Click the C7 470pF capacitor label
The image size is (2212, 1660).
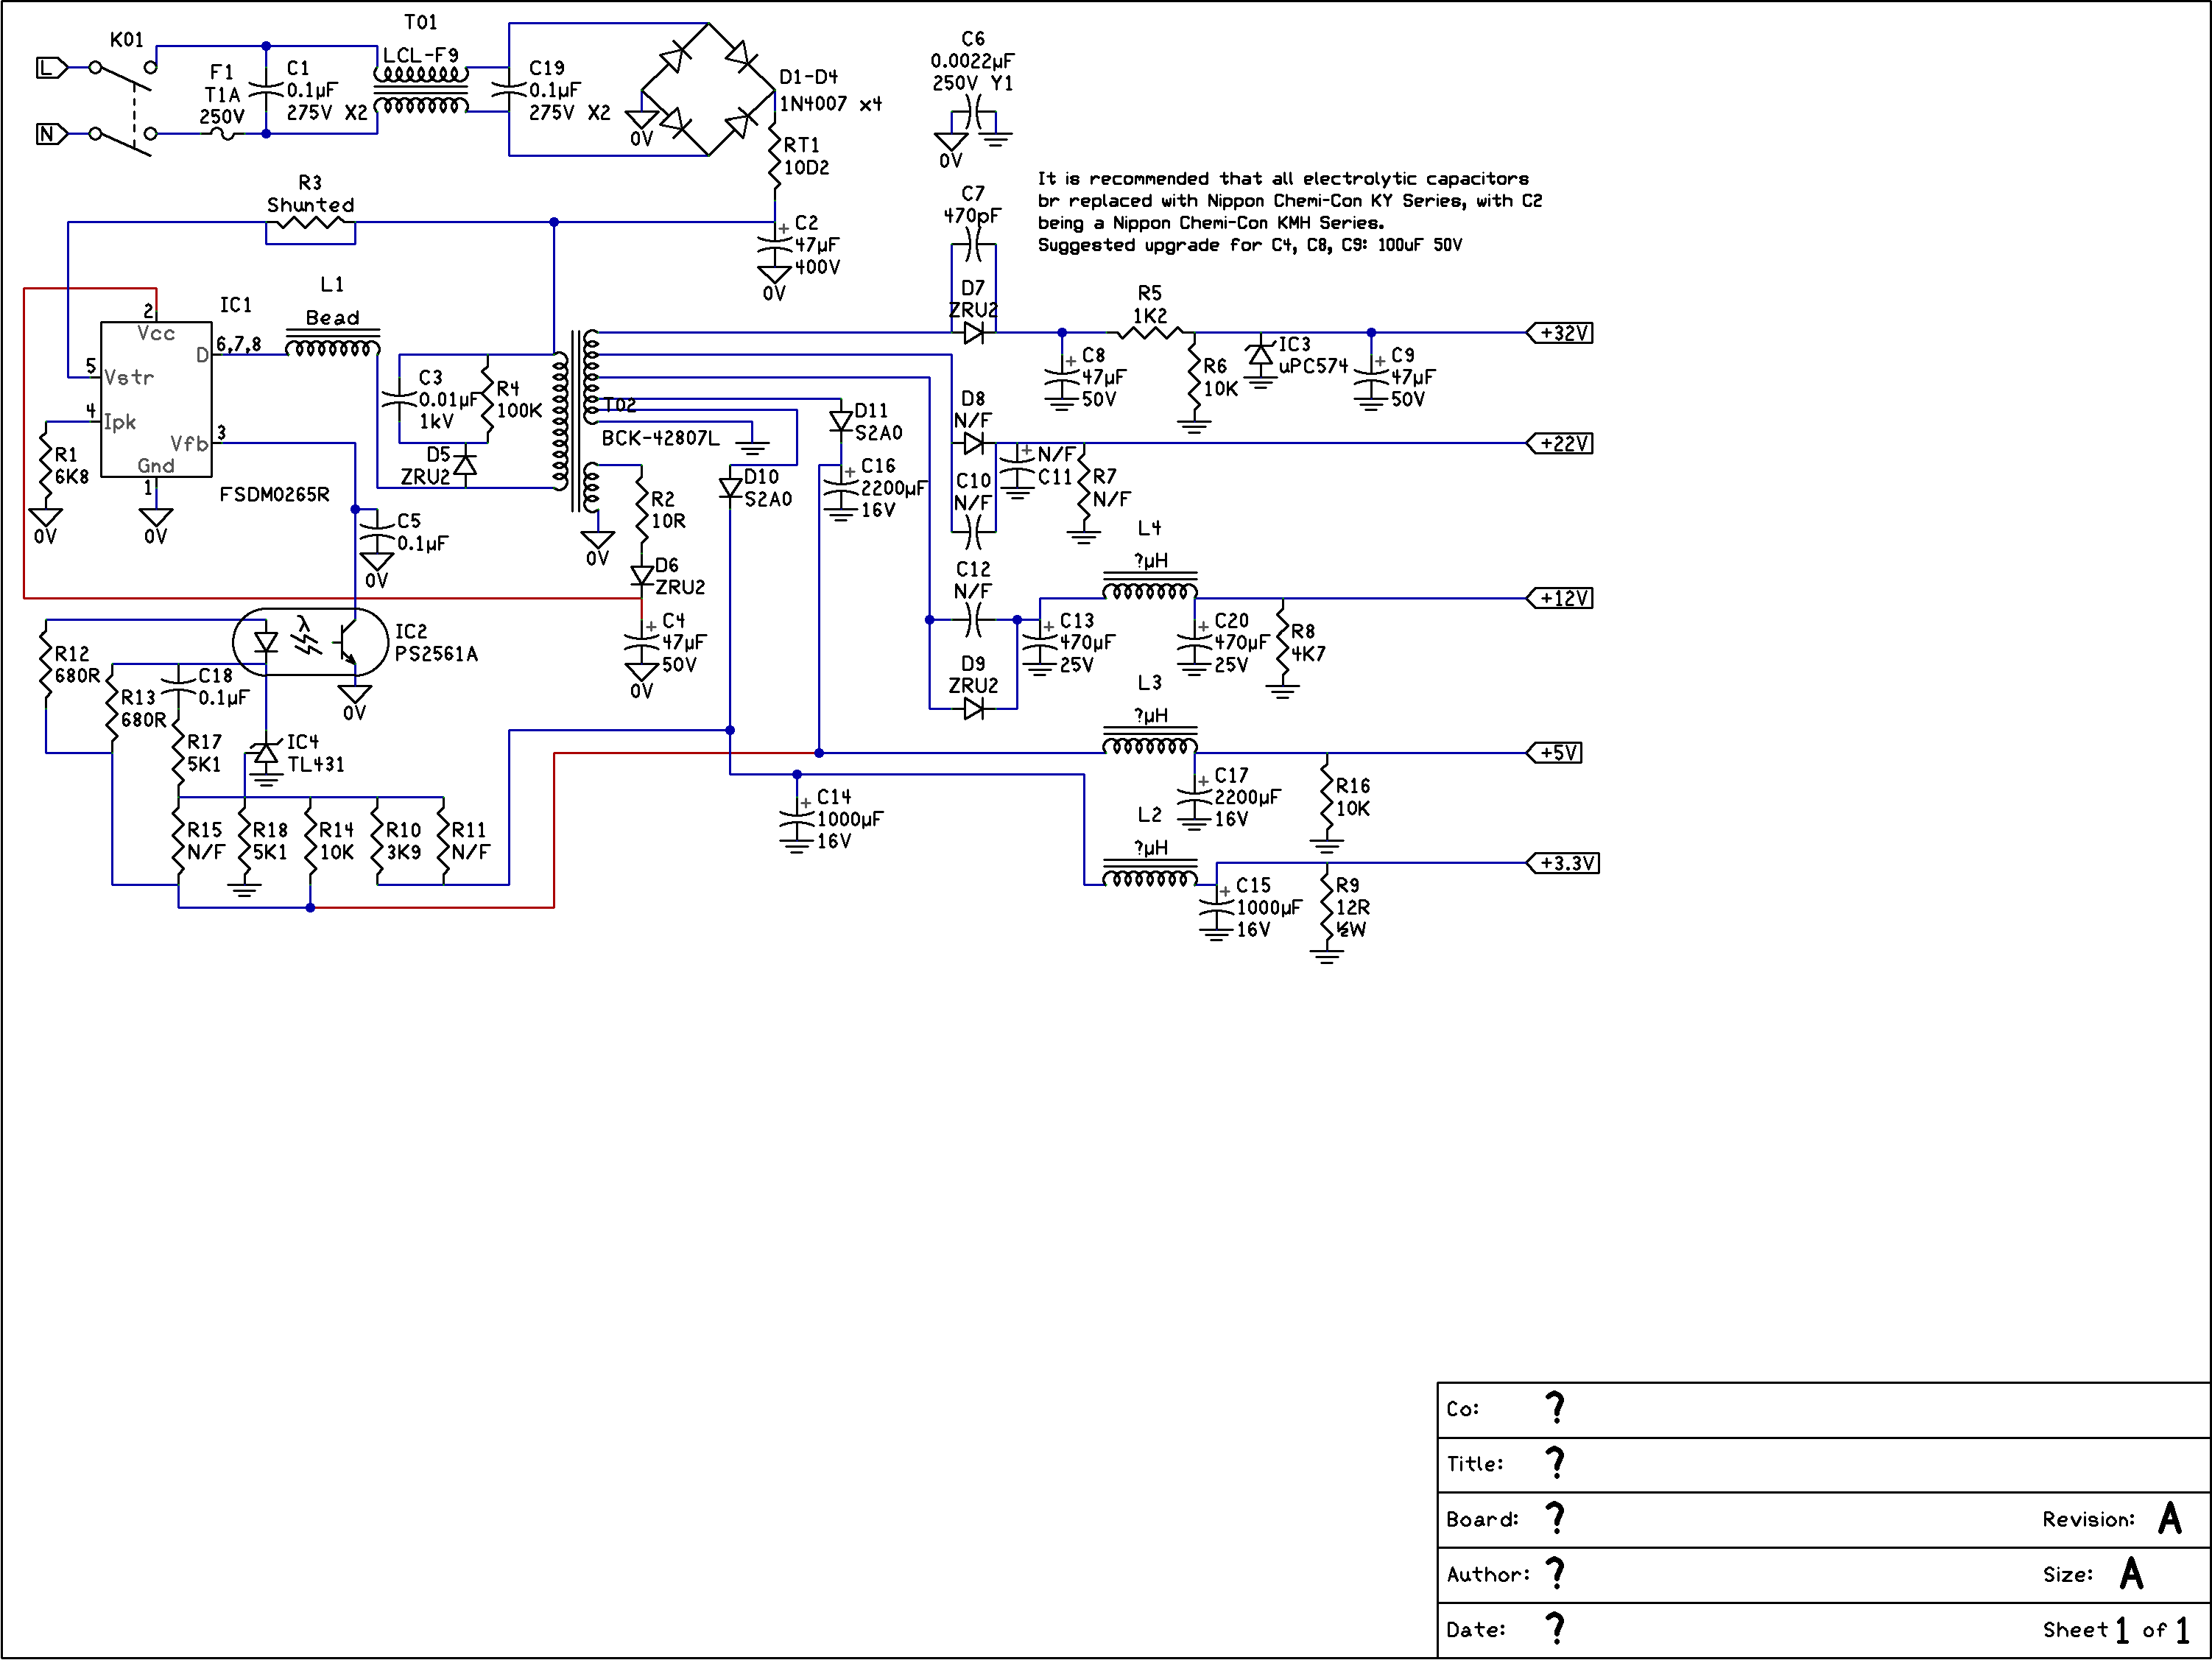click(x=972, y=204)
